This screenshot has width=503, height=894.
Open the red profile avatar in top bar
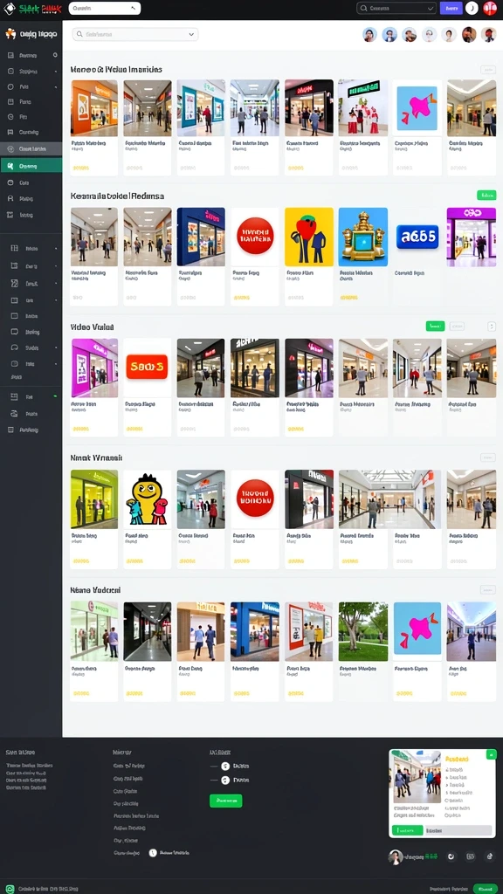coord(489,8)
